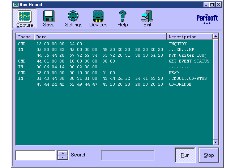This screenshot has height=168, width=235.
Task: Click the scrollbar up arrow
Action: point(216,36)
